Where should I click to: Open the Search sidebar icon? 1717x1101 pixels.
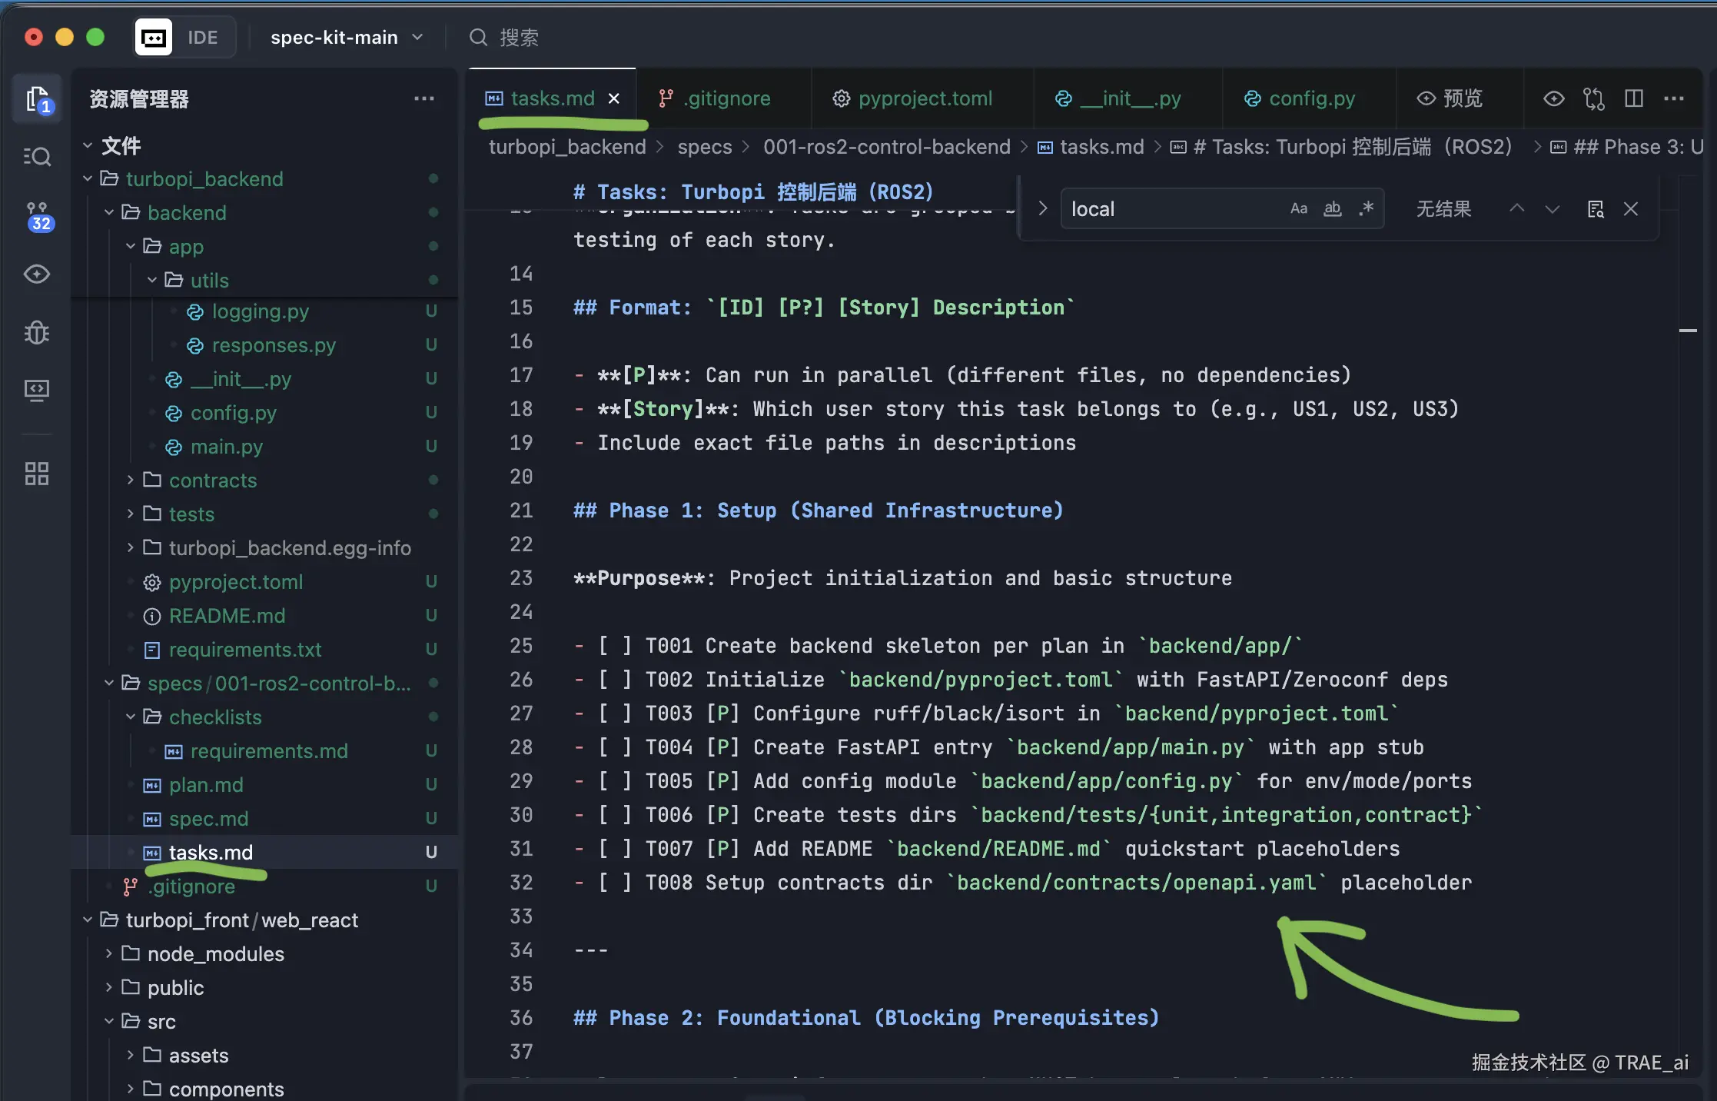click(x=37, y=157)
